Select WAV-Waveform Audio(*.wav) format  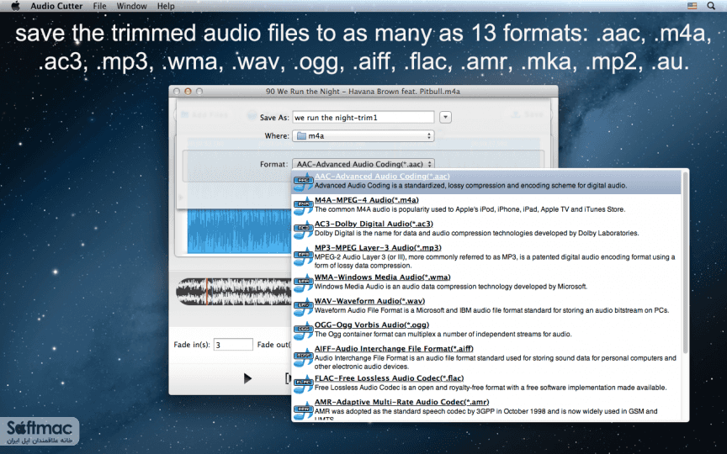(487, 305)
